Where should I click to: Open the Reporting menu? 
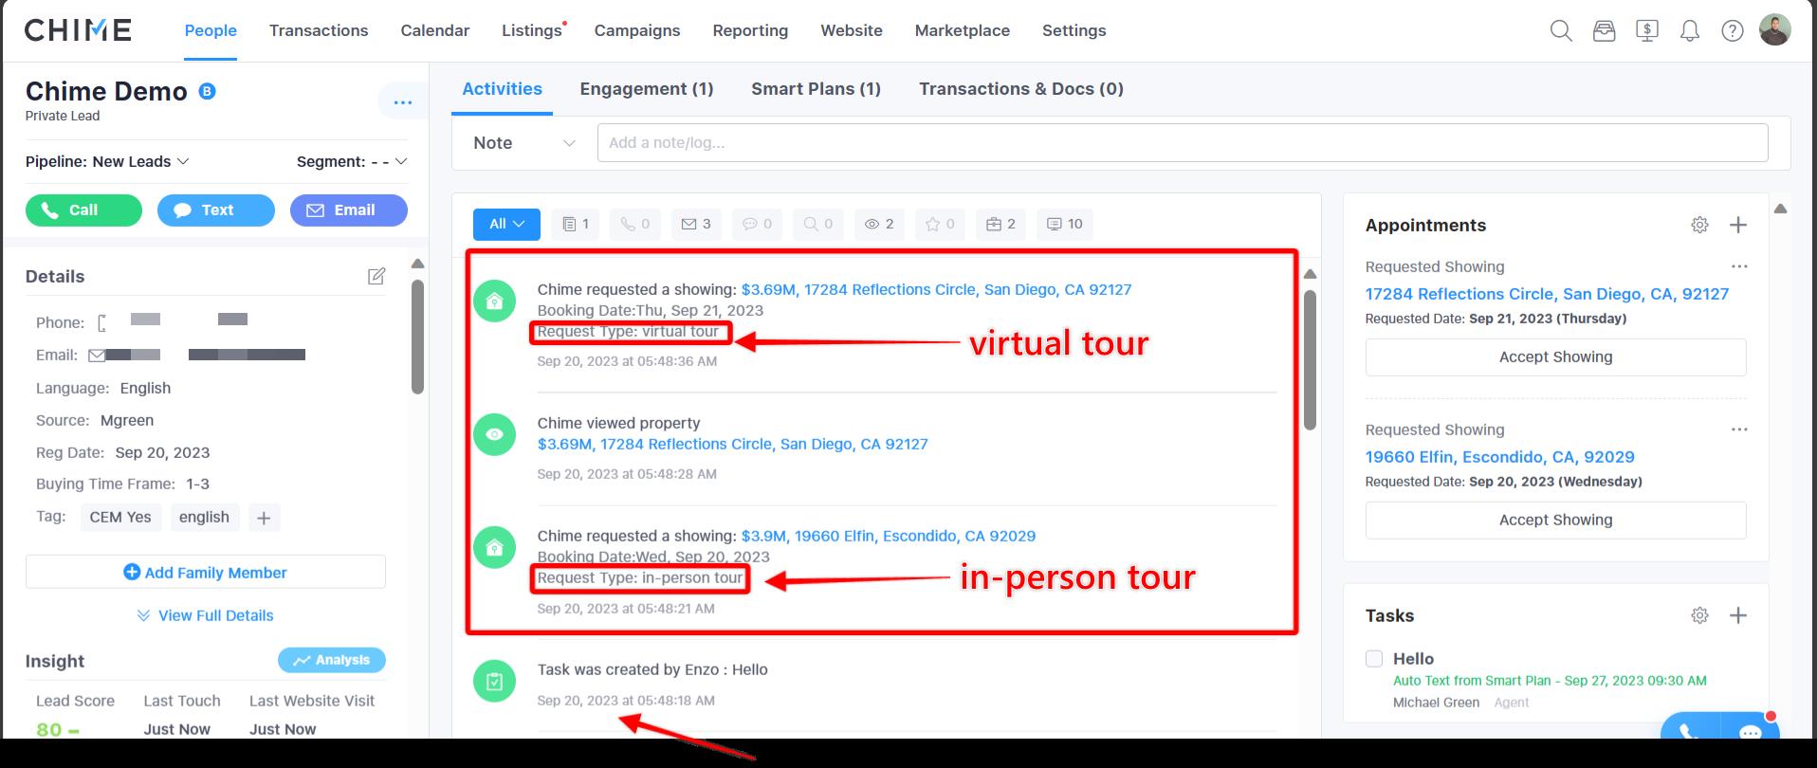750,30
